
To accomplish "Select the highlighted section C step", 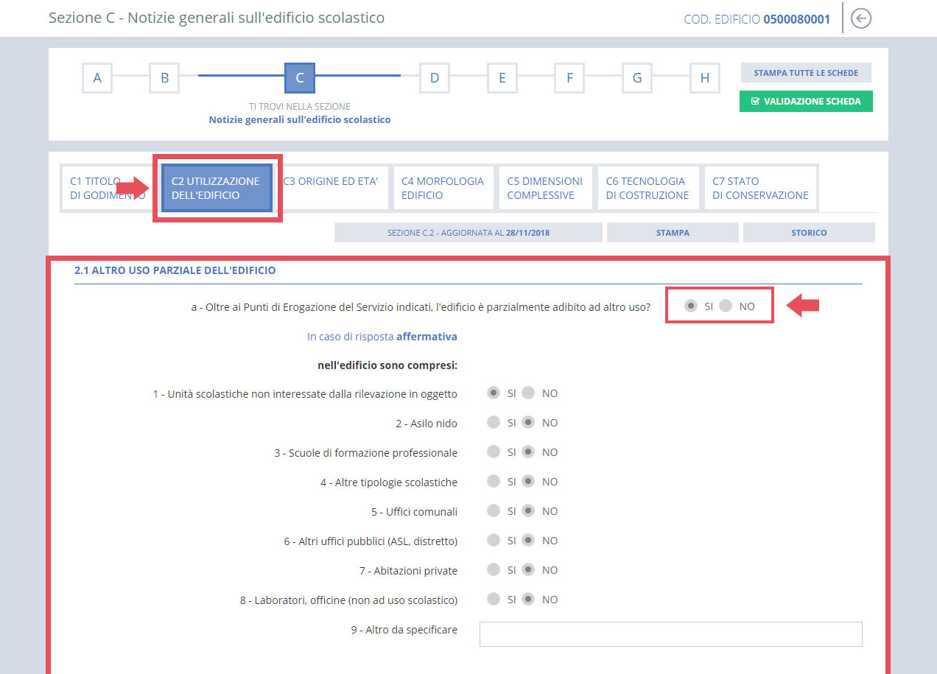I will click(x=299, y=78).
